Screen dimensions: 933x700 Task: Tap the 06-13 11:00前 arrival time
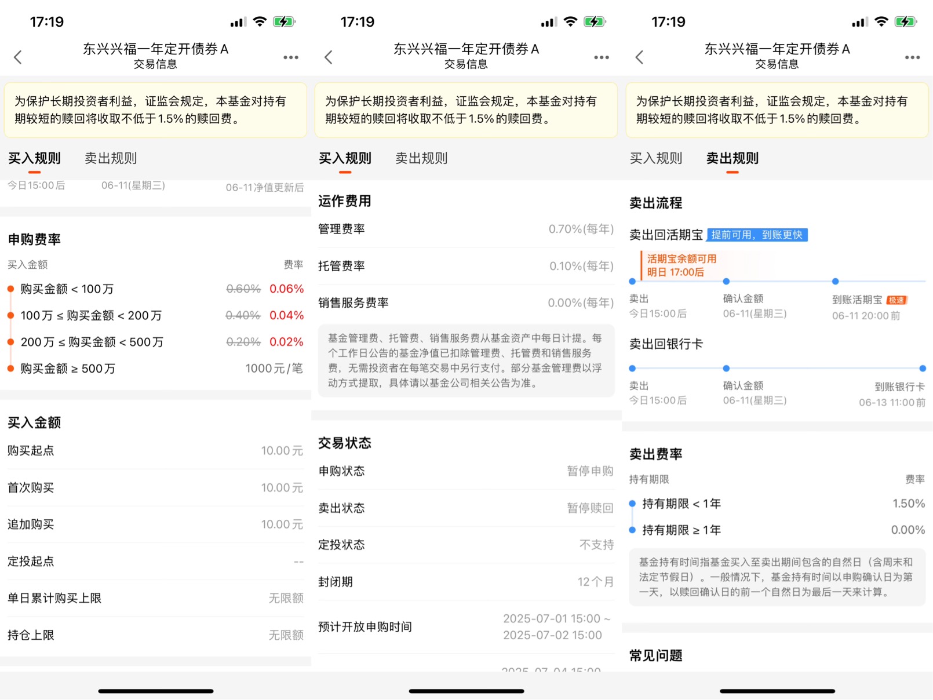pos(892,403)
